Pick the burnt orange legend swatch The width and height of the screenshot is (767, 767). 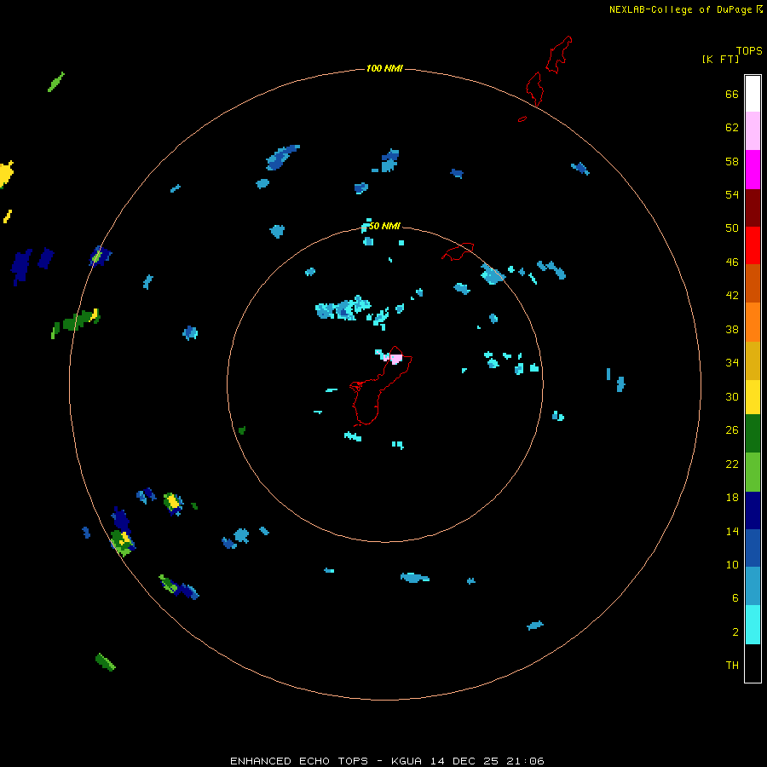(x=753, y=283)
